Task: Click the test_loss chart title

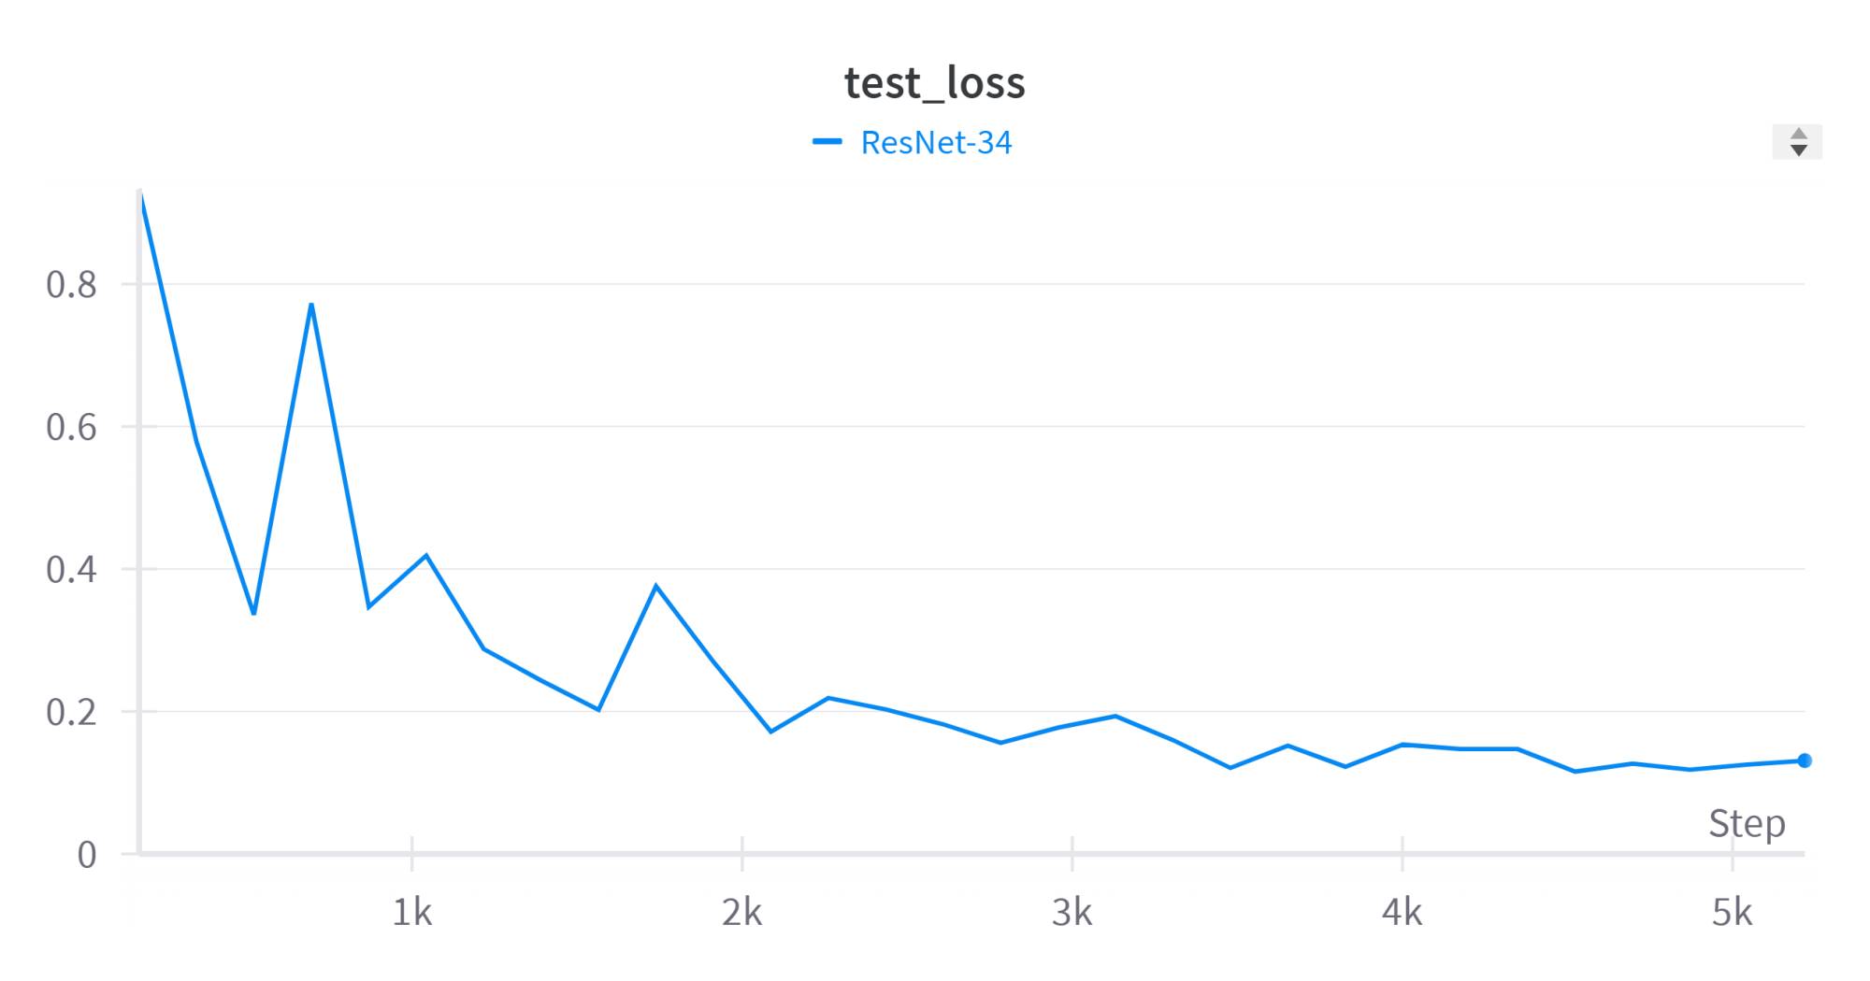Action: 934,82
